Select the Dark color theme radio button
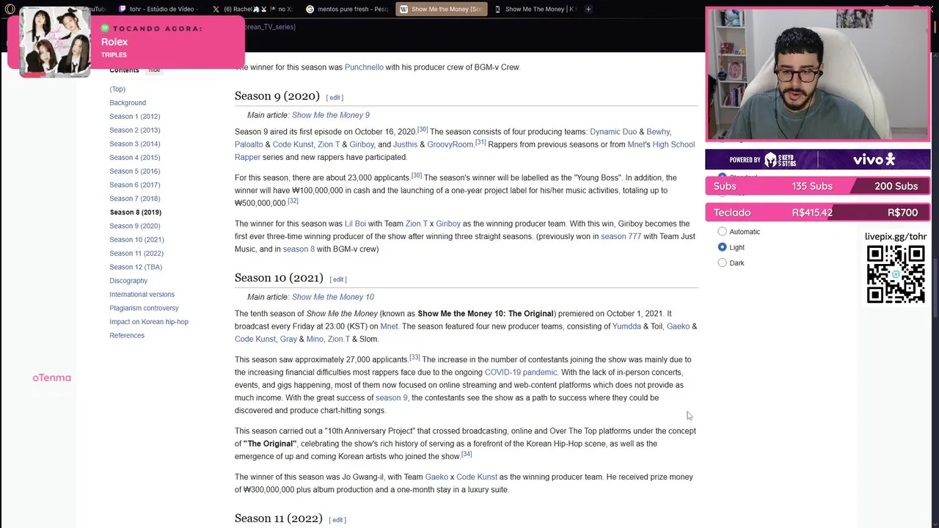Image resolution: width=939 pixels, height=528 pixels. (x=722, y=263)
